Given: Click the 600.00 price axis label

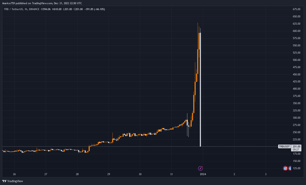Looking at the screenshot, I should coord(296,31).
